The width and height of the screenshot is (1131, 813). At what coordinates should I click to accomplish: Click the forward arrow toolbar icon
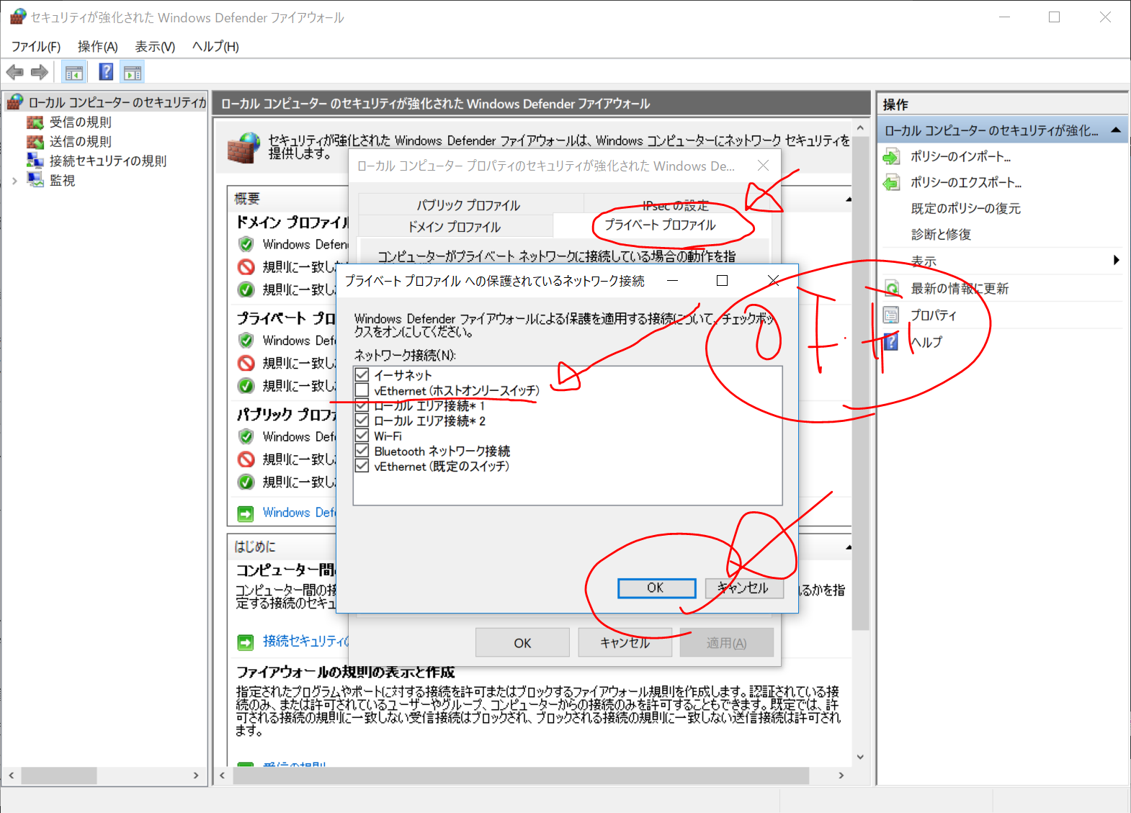click(40, 72)
